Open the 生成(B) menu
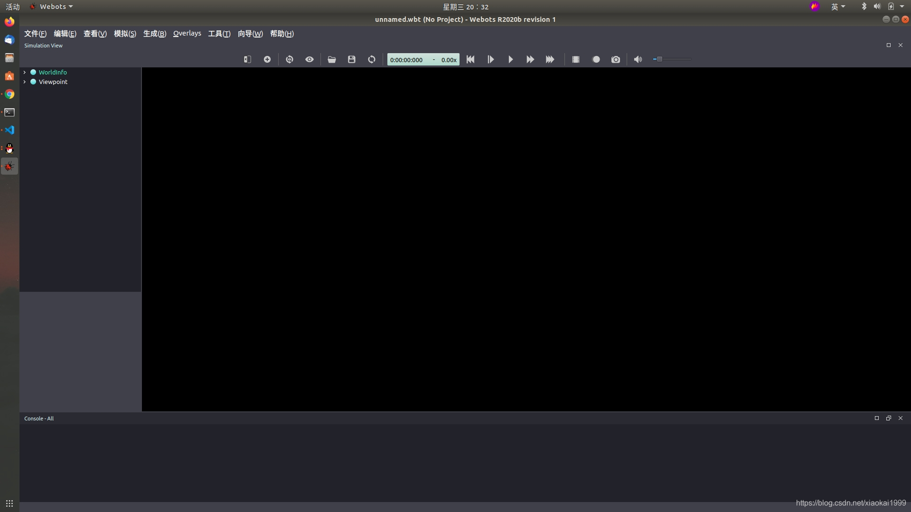The height and width of the screenshot is (512, 911). 155,34
